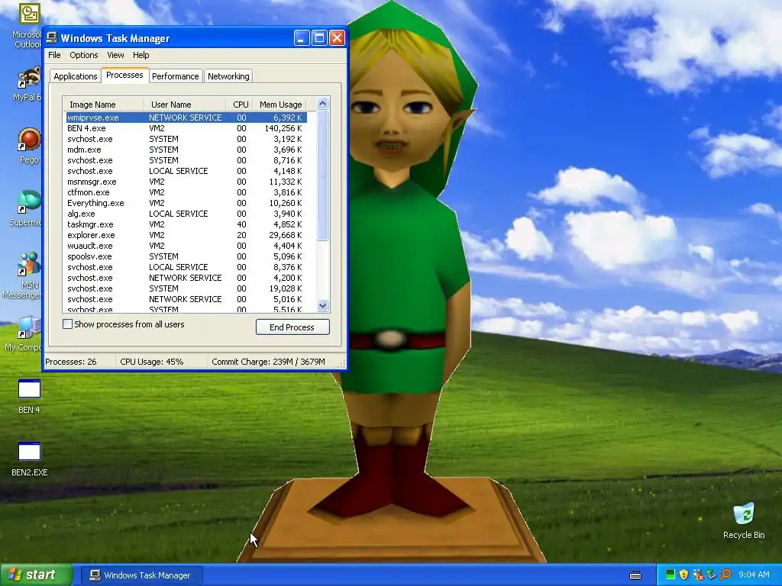Open the File menu
Screen dimensions: 782x586
(x=54, y=55)
